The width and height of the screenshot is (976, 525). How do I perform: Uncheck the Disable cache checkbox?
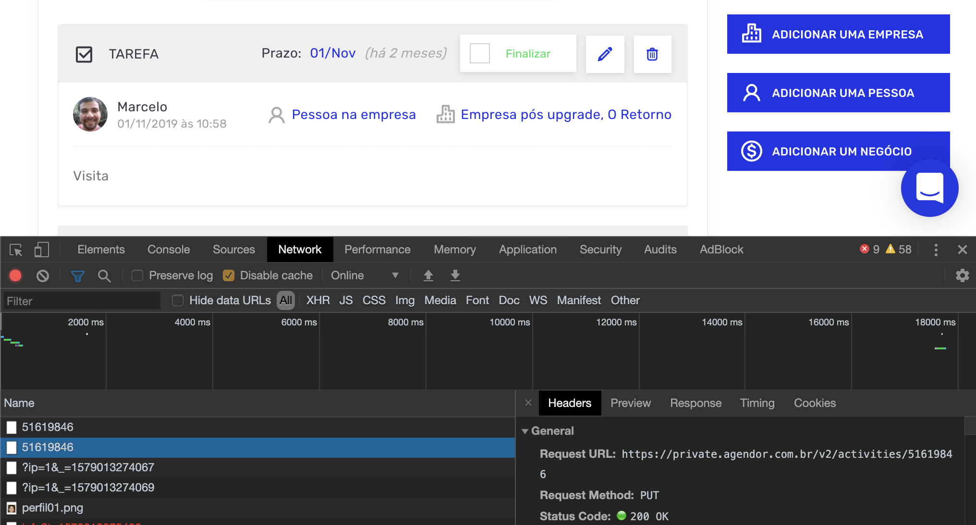[229, 275]
